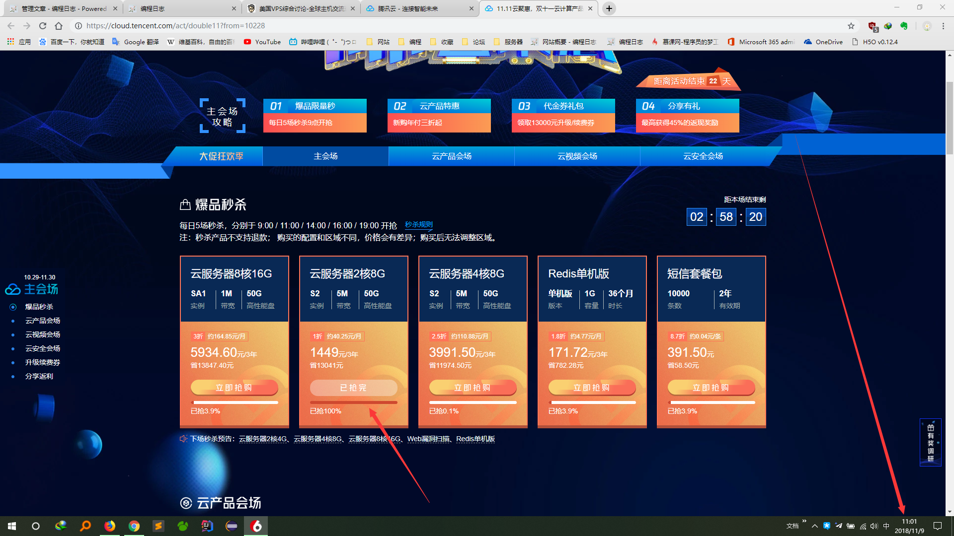Screen dimensions: 954x536
Task: Select 云视频会场 in left sidebar navigation
Action: point(43,335)
